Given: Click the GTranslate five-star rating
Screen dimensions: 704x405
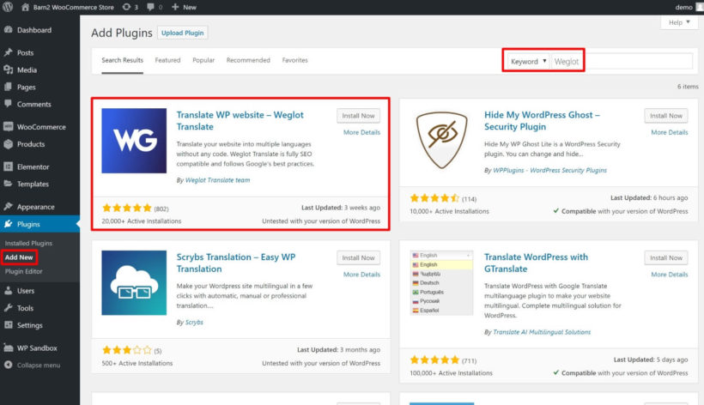Looking at the screenshot, I should [x=434, y=360].
